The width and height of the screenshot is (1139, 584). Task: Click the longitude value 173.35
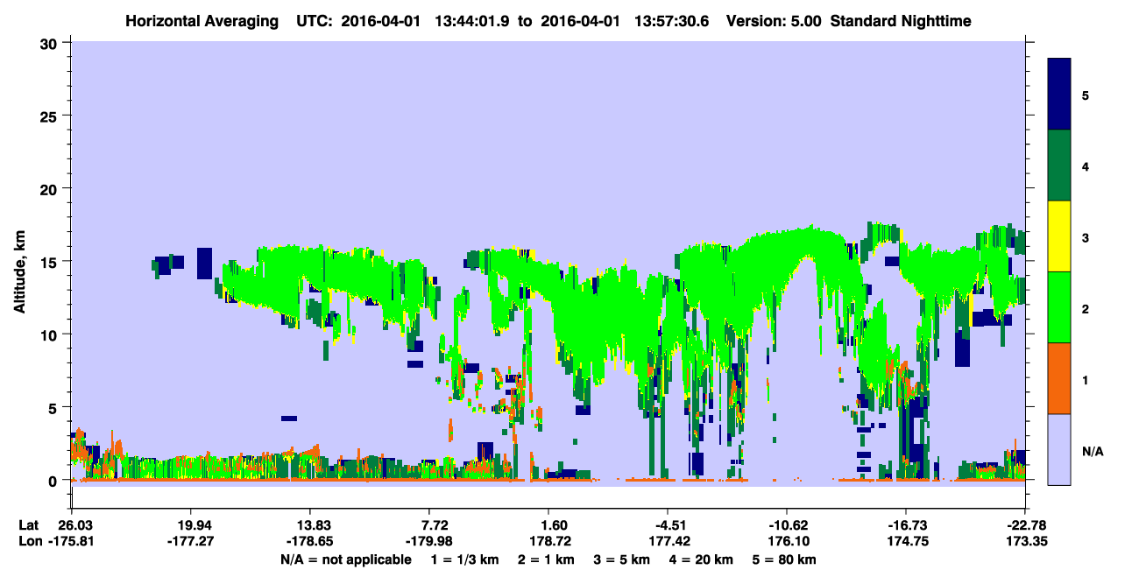(1028, 541)
